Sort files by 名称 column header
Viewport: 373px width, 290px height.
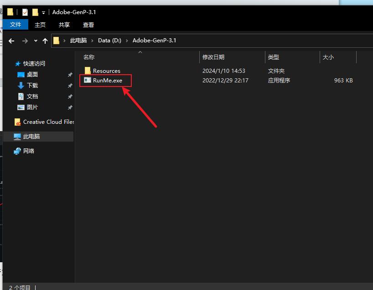89,57
